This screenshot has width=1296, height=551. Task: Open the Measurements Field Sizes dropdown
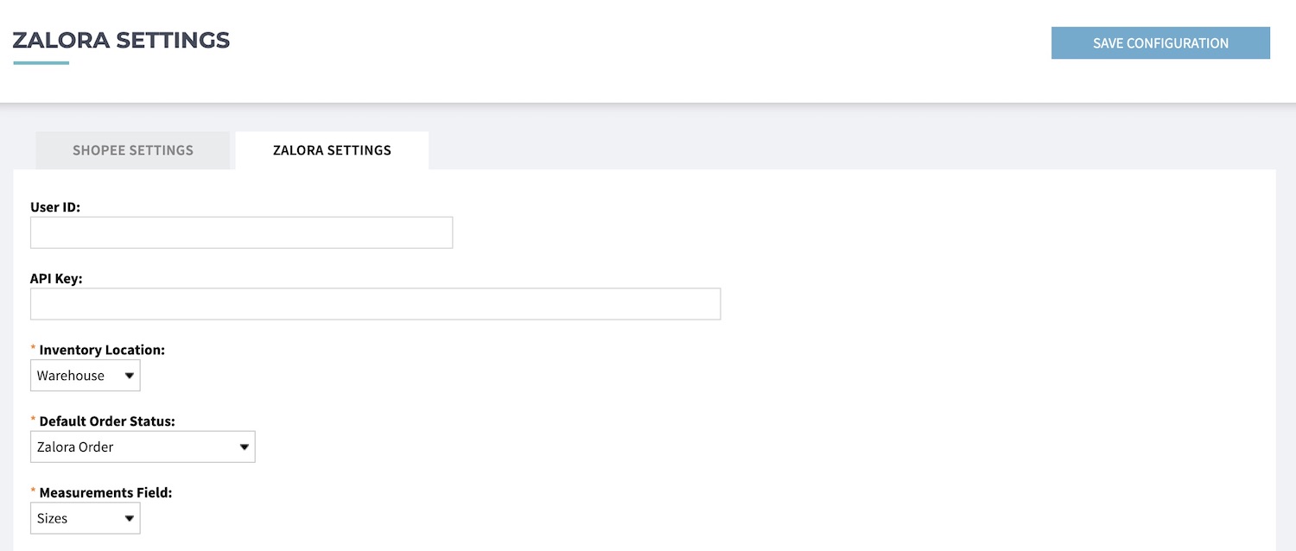[86, 518]
